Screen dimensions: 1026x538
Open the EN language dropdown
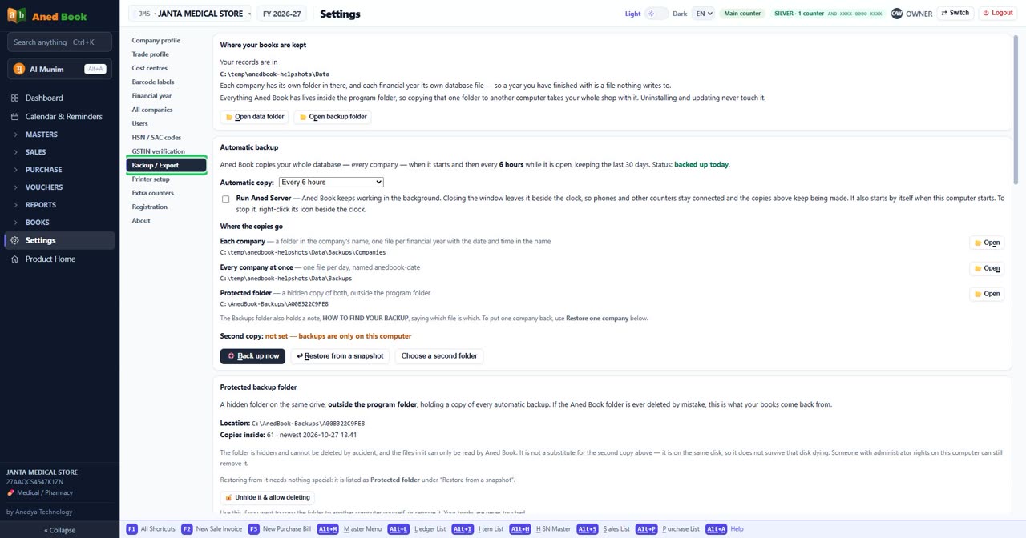click(x=704, y=14)
